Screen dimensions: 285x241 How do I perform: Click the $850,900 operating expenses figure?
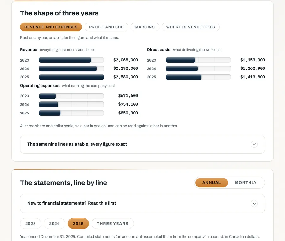pos(128,113)
